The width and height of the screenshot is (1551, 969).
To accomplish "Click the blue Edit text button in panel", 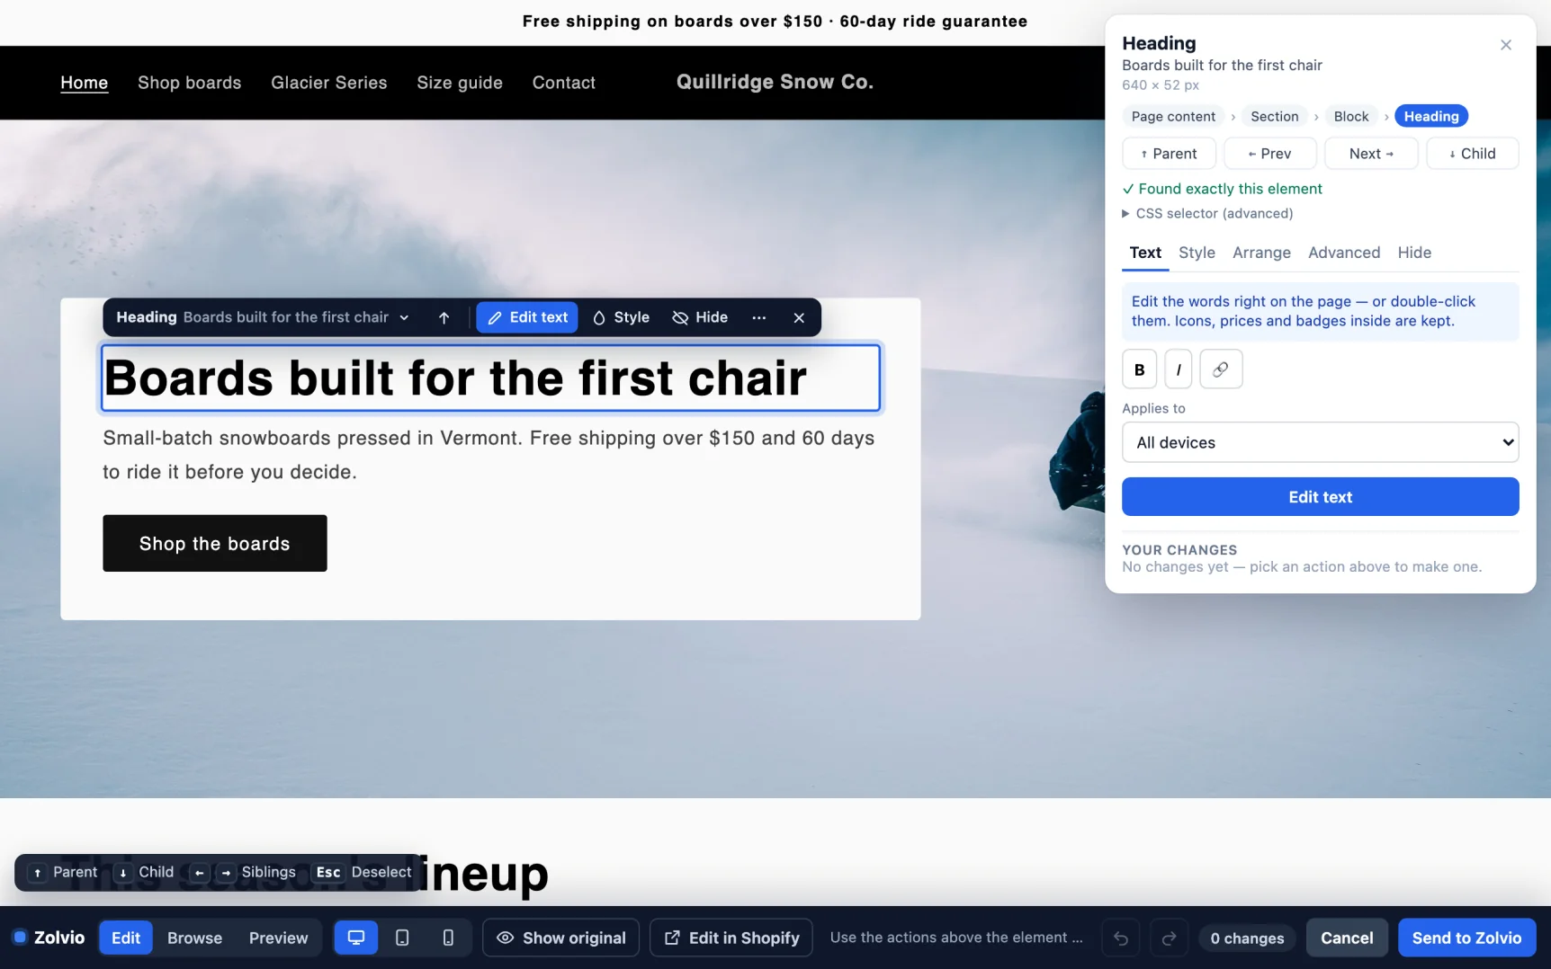I will [x=1320, y=497].
